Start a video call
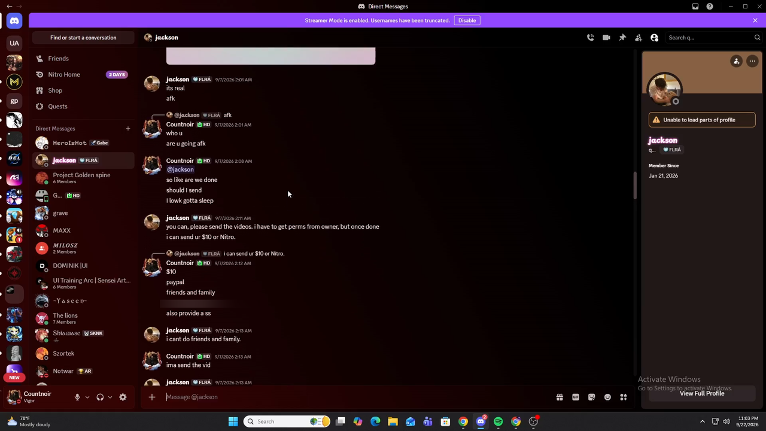This screenshot has height=431, width=766. tap(606, 38)
